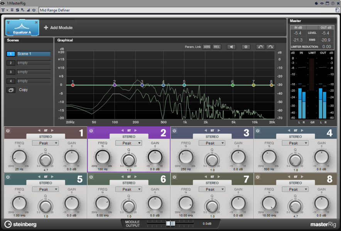This screenshot has width=341, height=231.
Task: Select scene slot 4
Action: (11, 81)
